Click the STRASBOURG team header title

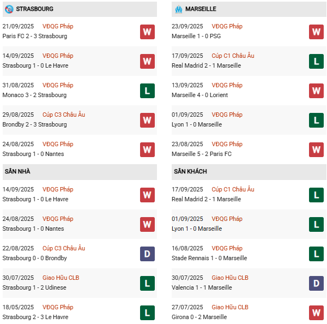tap(35, 9)
